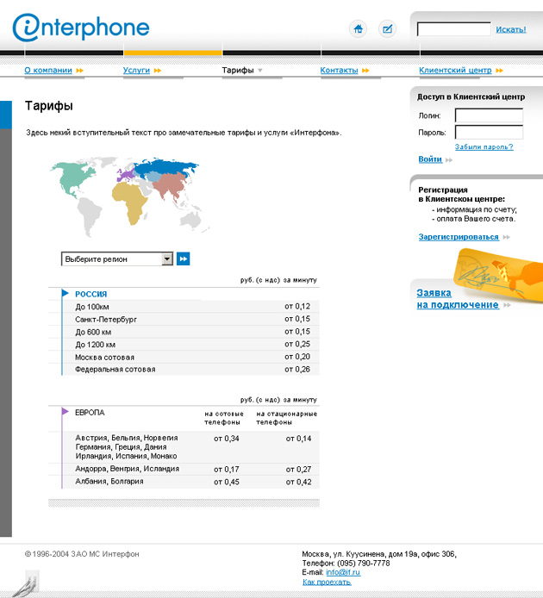Open Клиентский центр from navigation
Viewport: 543px width, 598px height.
tap(455, 71)
